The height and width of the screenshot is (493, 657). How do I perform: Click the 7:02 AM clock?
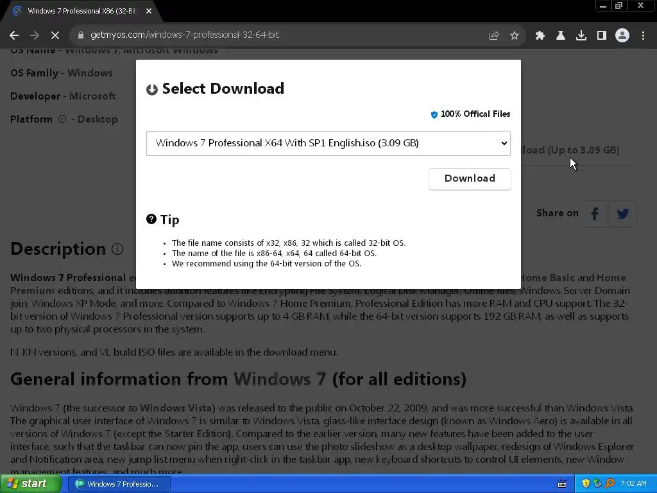click(x=633, y=484)
